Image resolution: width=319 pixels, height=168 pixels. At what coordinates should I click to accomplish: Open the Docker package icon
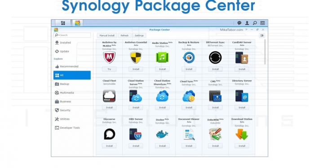tap(162, 134)
